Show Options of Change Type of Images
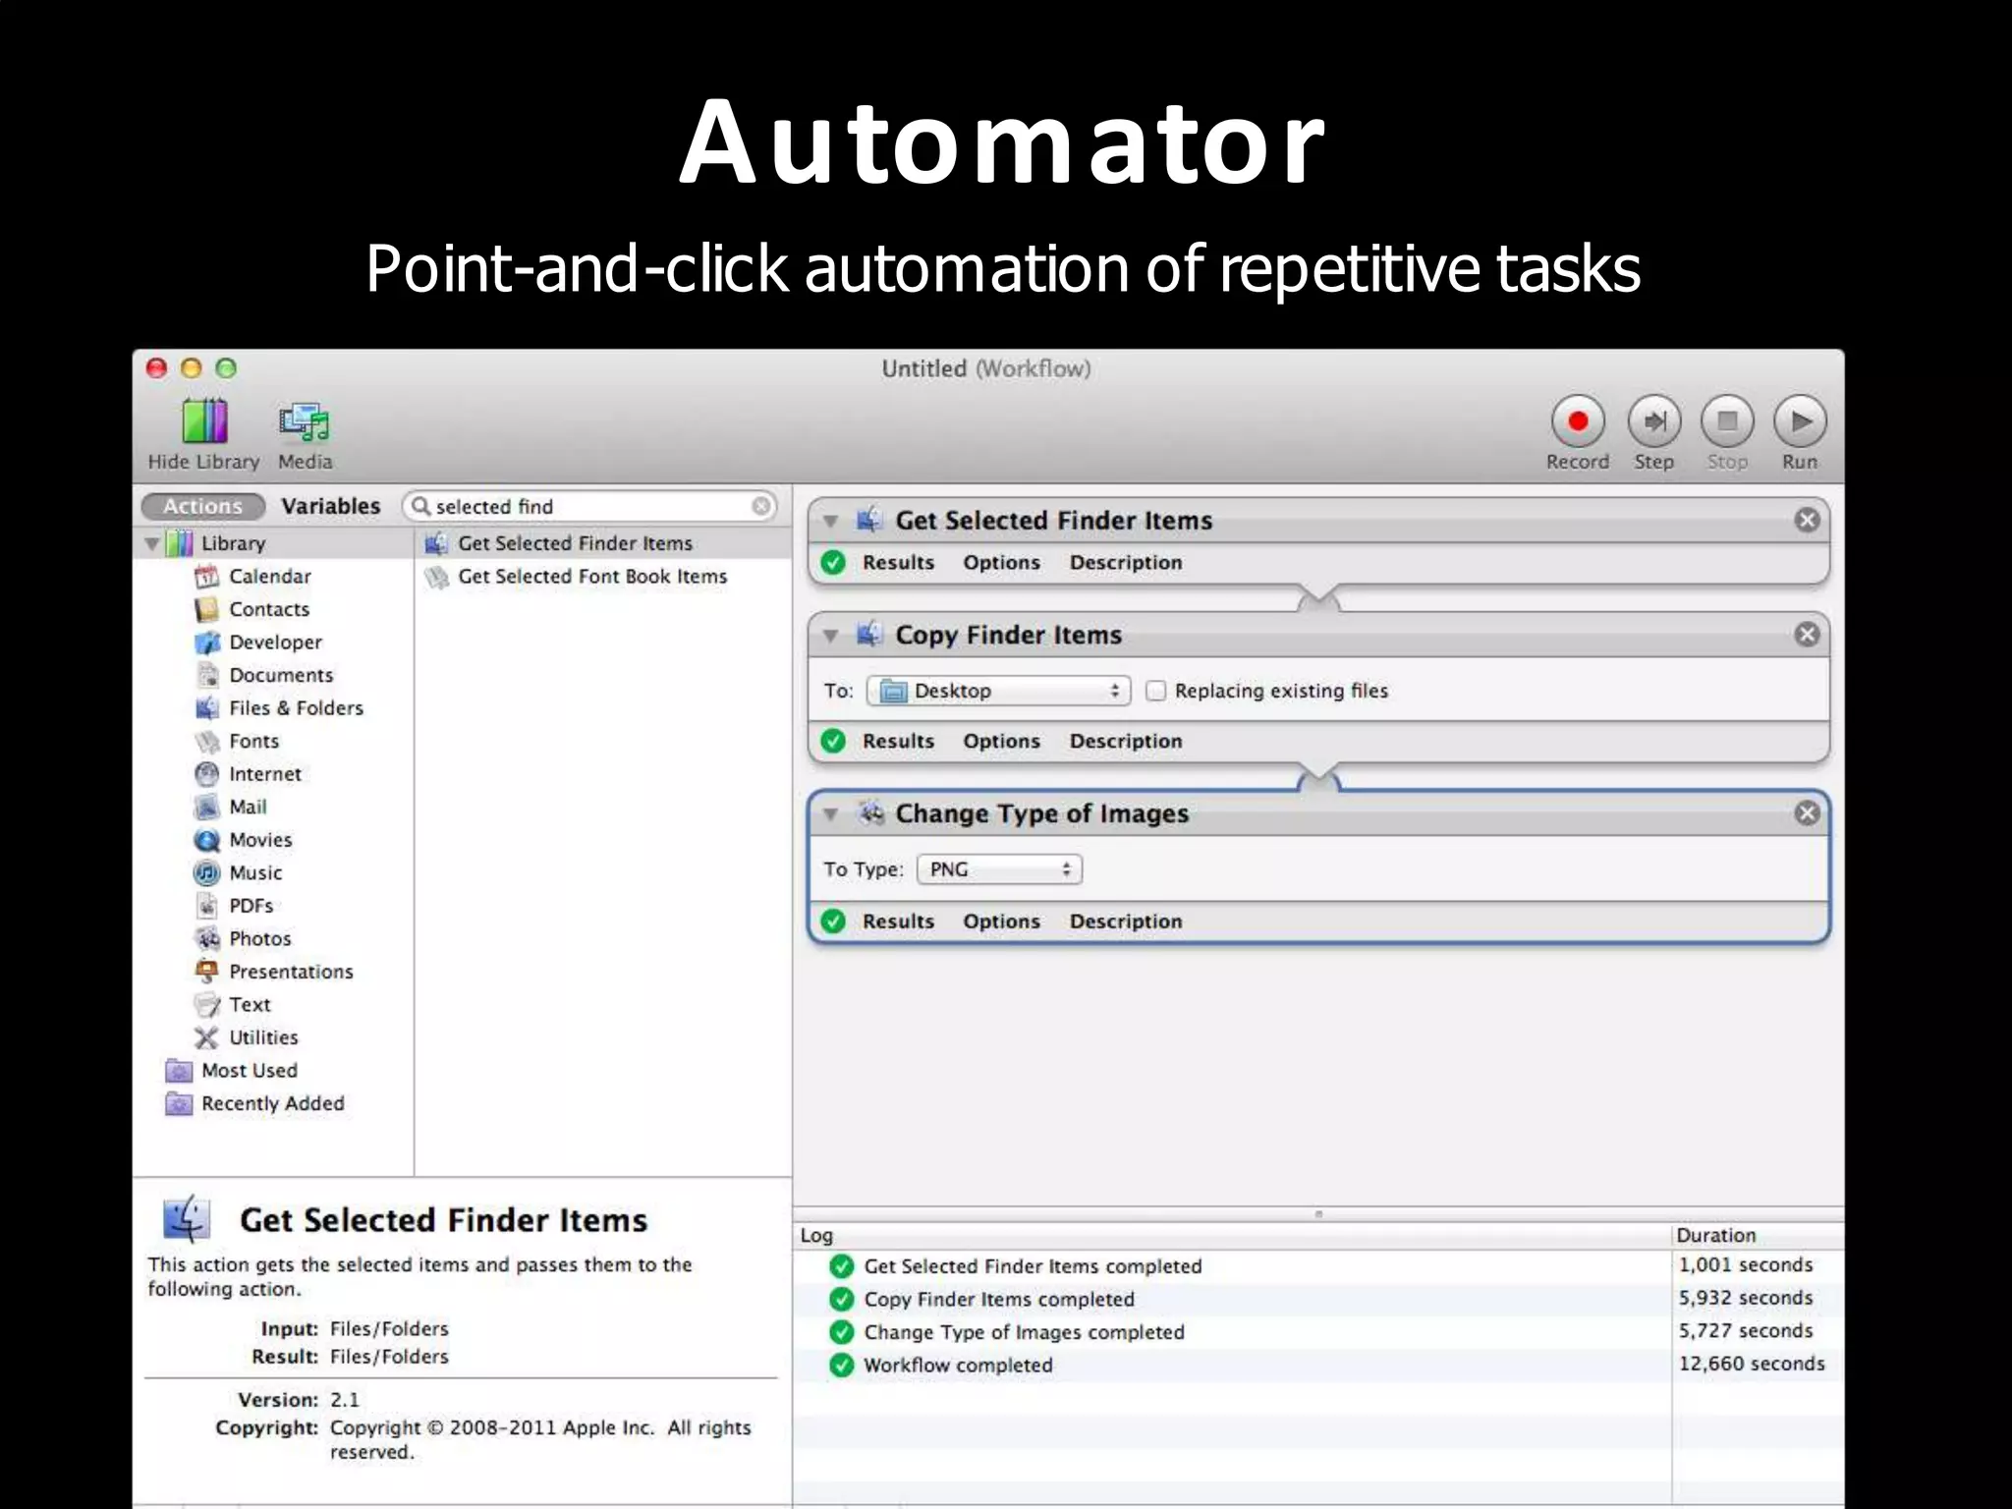 (x=1001, y=922)
